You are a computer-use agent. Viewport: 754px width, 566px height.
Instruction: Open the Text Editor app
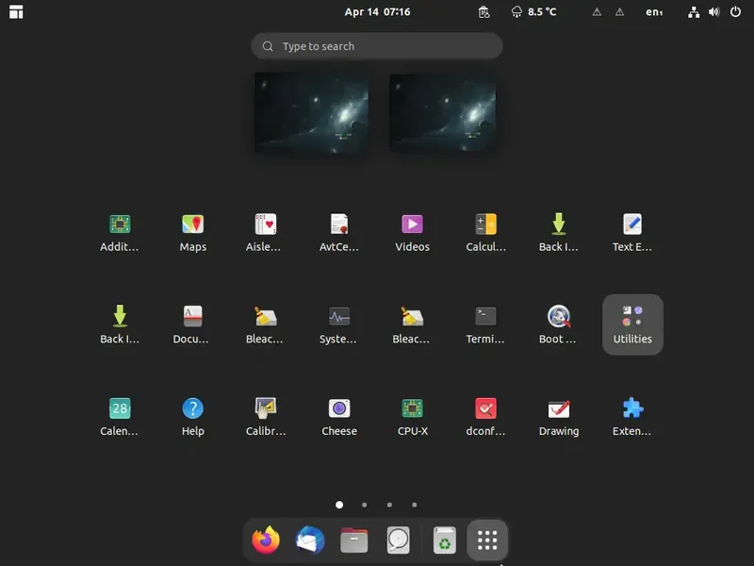(x=632, y=233)
